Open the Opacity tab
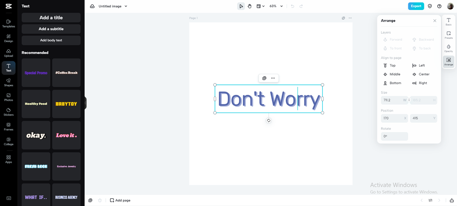Screen dimensions: 457x206 coord(449,48)
